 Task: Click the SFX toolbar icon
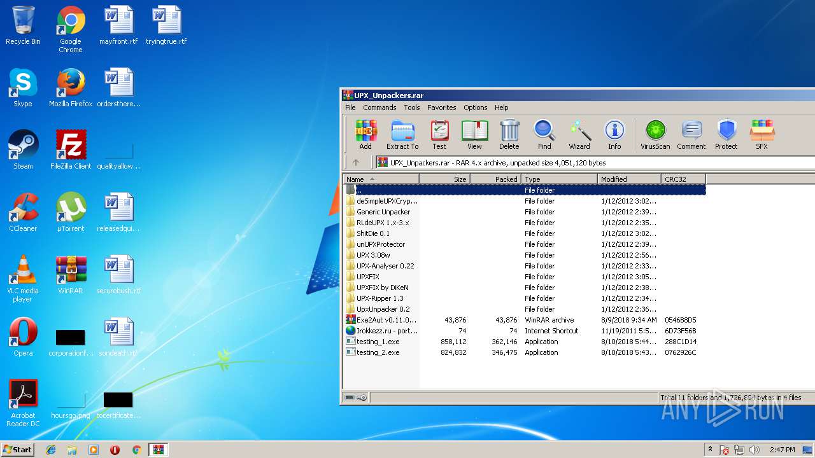(762, 135)
